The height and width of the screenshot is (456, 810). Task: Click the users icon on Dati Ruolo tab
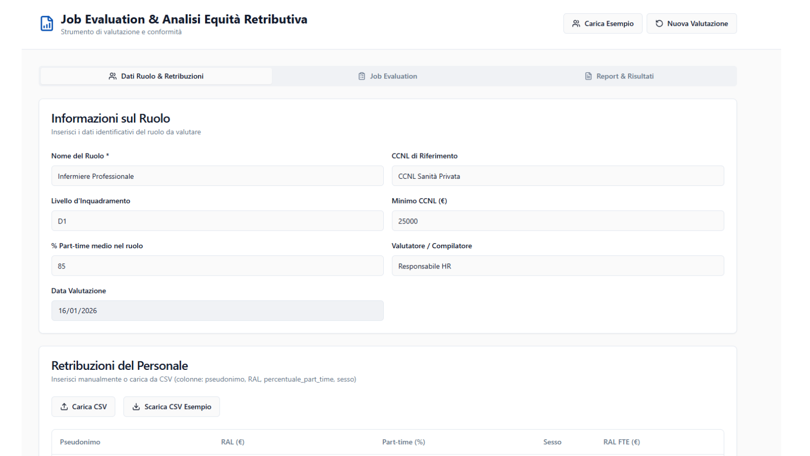click(112, 77)
